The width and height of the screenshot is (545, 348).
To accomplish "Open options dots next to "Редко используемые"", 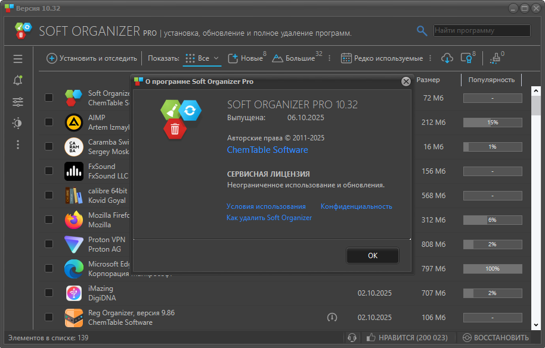I will pyautogui.click(x=429, y=58).
